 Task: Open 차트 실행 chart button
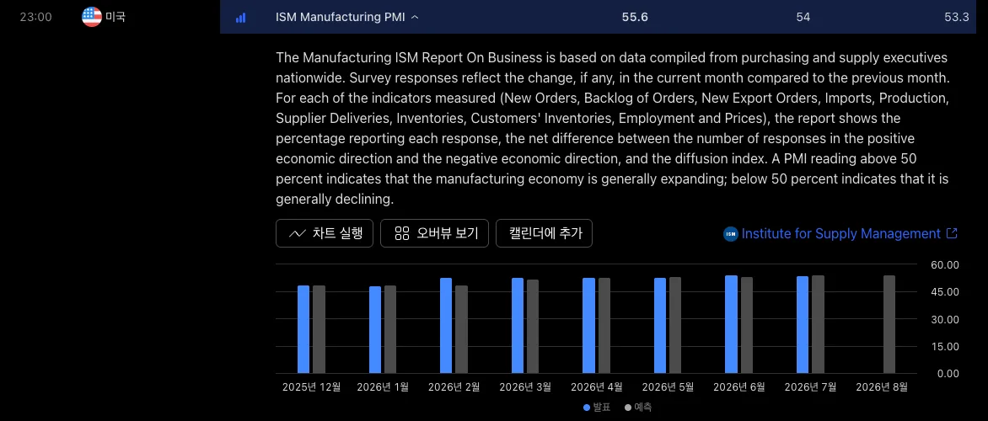(325, 233)
